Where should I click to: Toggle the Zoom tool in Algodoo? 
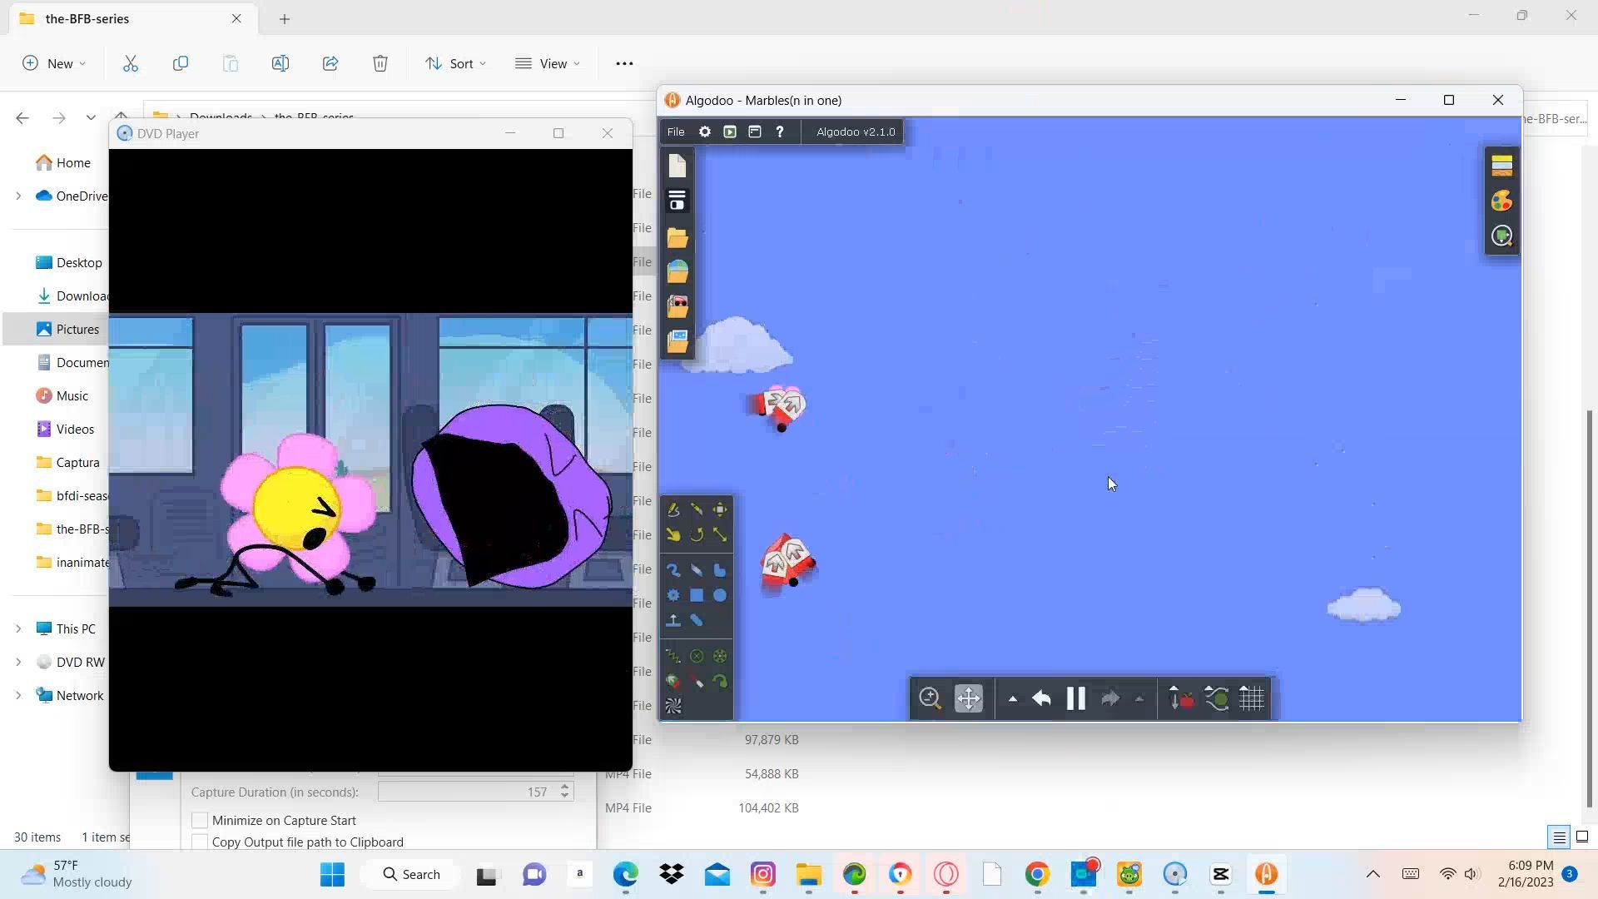[930, 698]
